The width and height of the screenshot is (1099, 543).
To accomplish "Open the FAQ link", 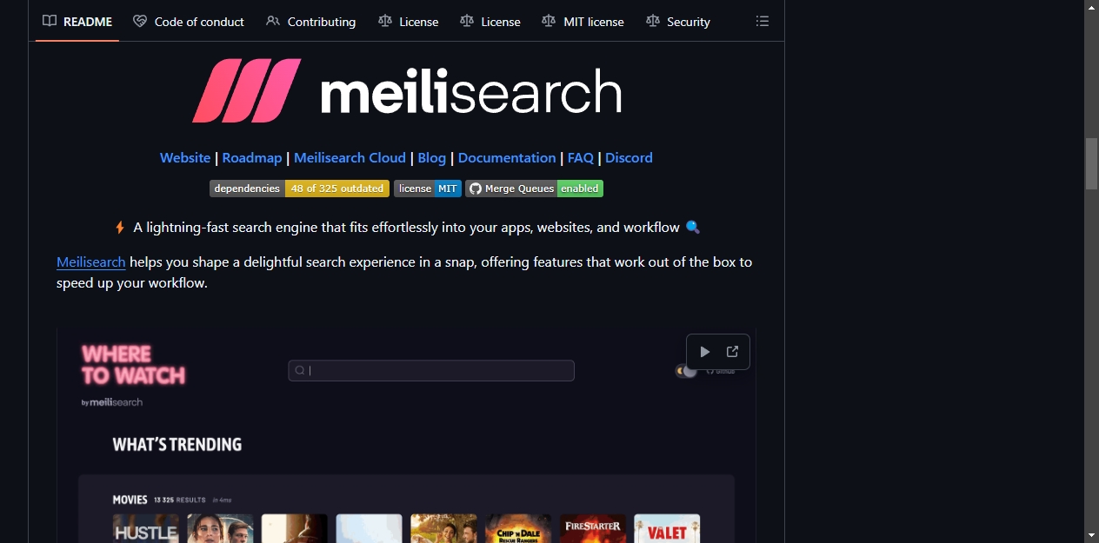I will coord(581,158).
